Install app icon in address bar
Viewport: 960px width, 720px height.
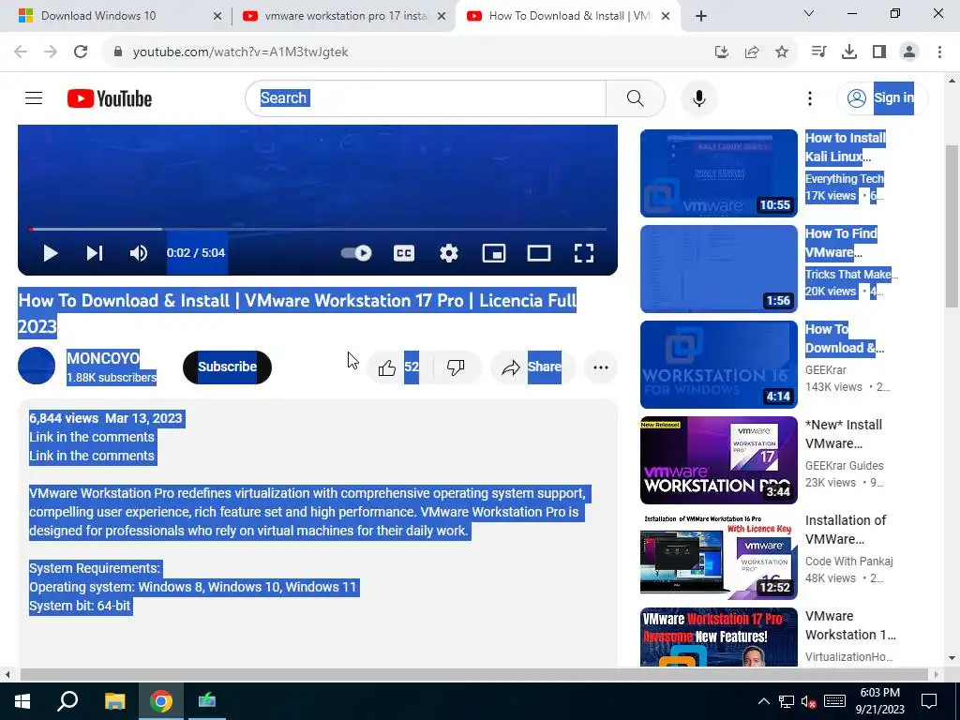(721, 52)
